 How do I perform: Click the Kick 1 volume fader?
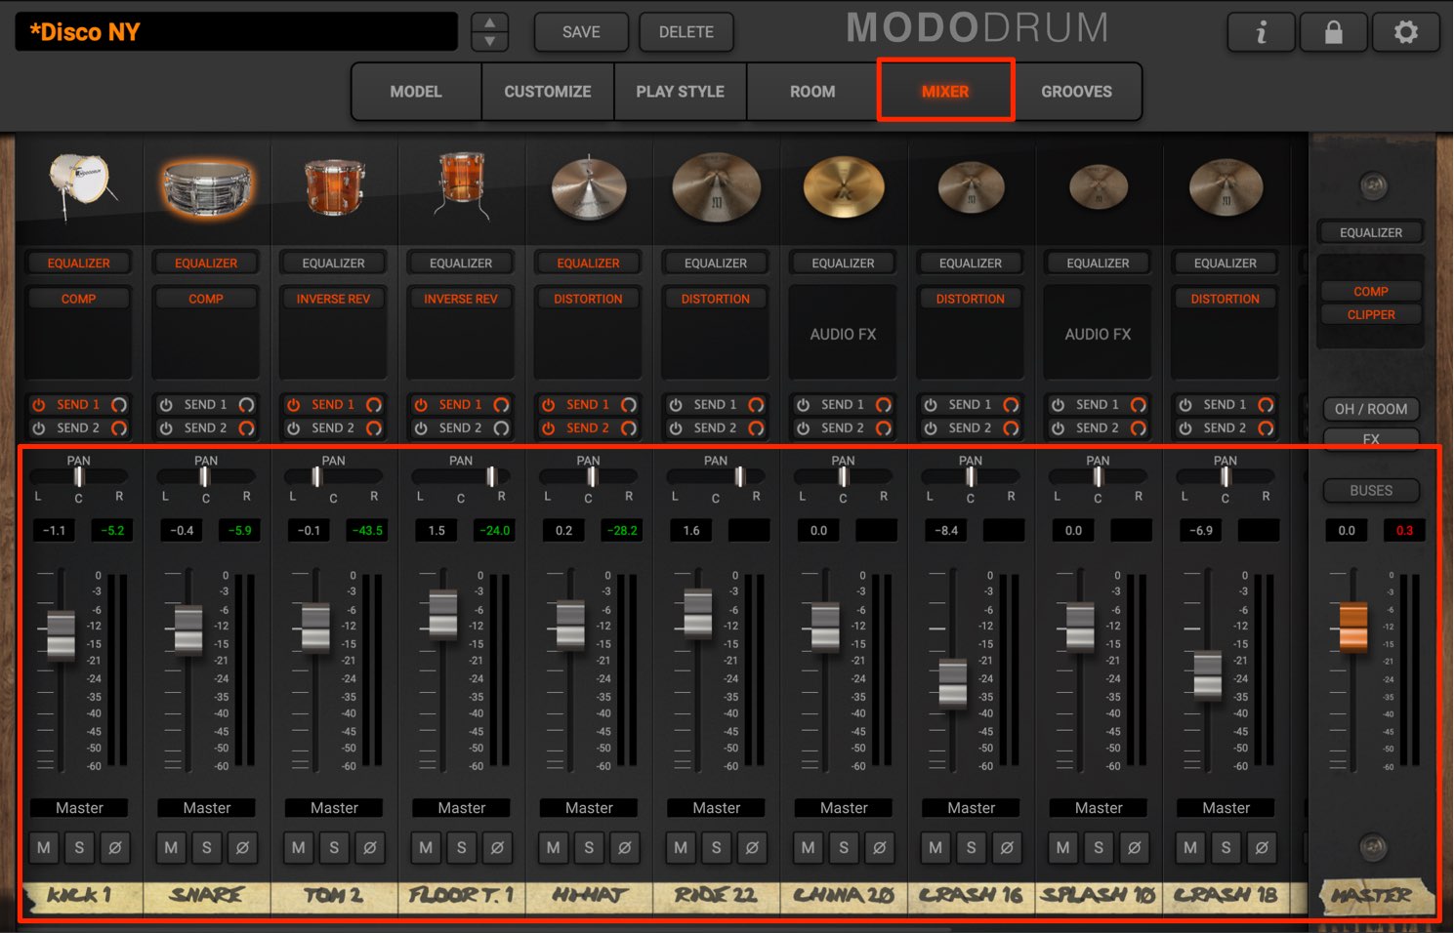pos(62,635)
